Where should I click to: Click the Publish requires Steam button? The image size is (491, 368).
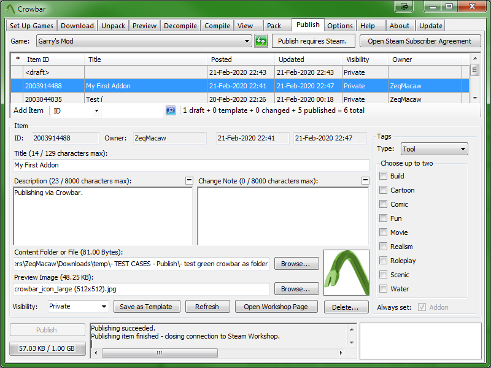pyautogui.click(x=314, y=41)
